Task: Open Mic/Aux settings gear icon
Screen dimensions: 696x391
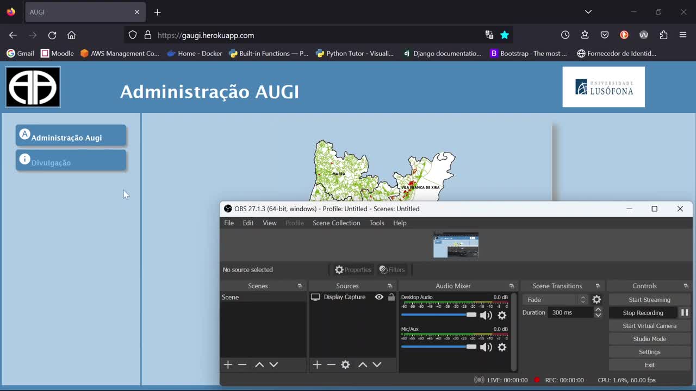Action: (x=502, y=347)
